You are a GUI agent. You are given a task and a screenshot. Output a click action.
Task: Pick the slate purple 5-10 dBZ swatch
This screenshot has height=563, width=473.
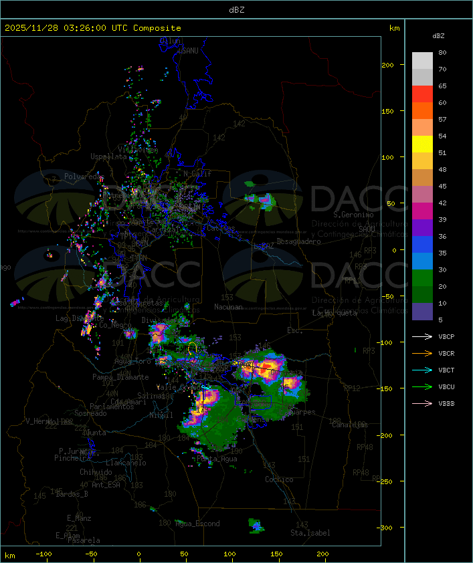422,312
